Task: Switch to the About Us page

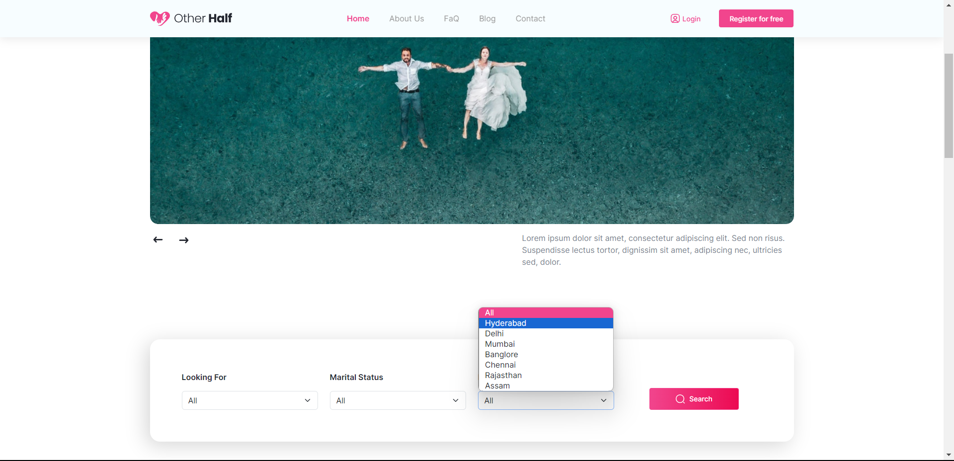Action: coord(406,18)
